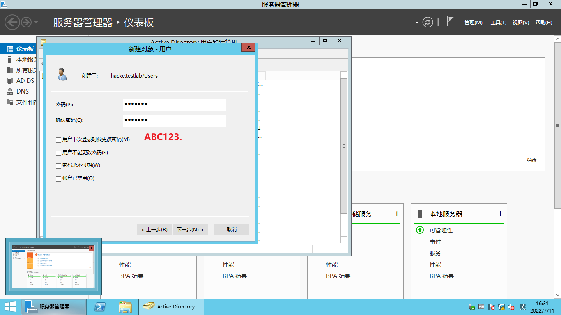Open the 工具(T) menu
This screenshot has width=561, height=315.
(498, 22)
